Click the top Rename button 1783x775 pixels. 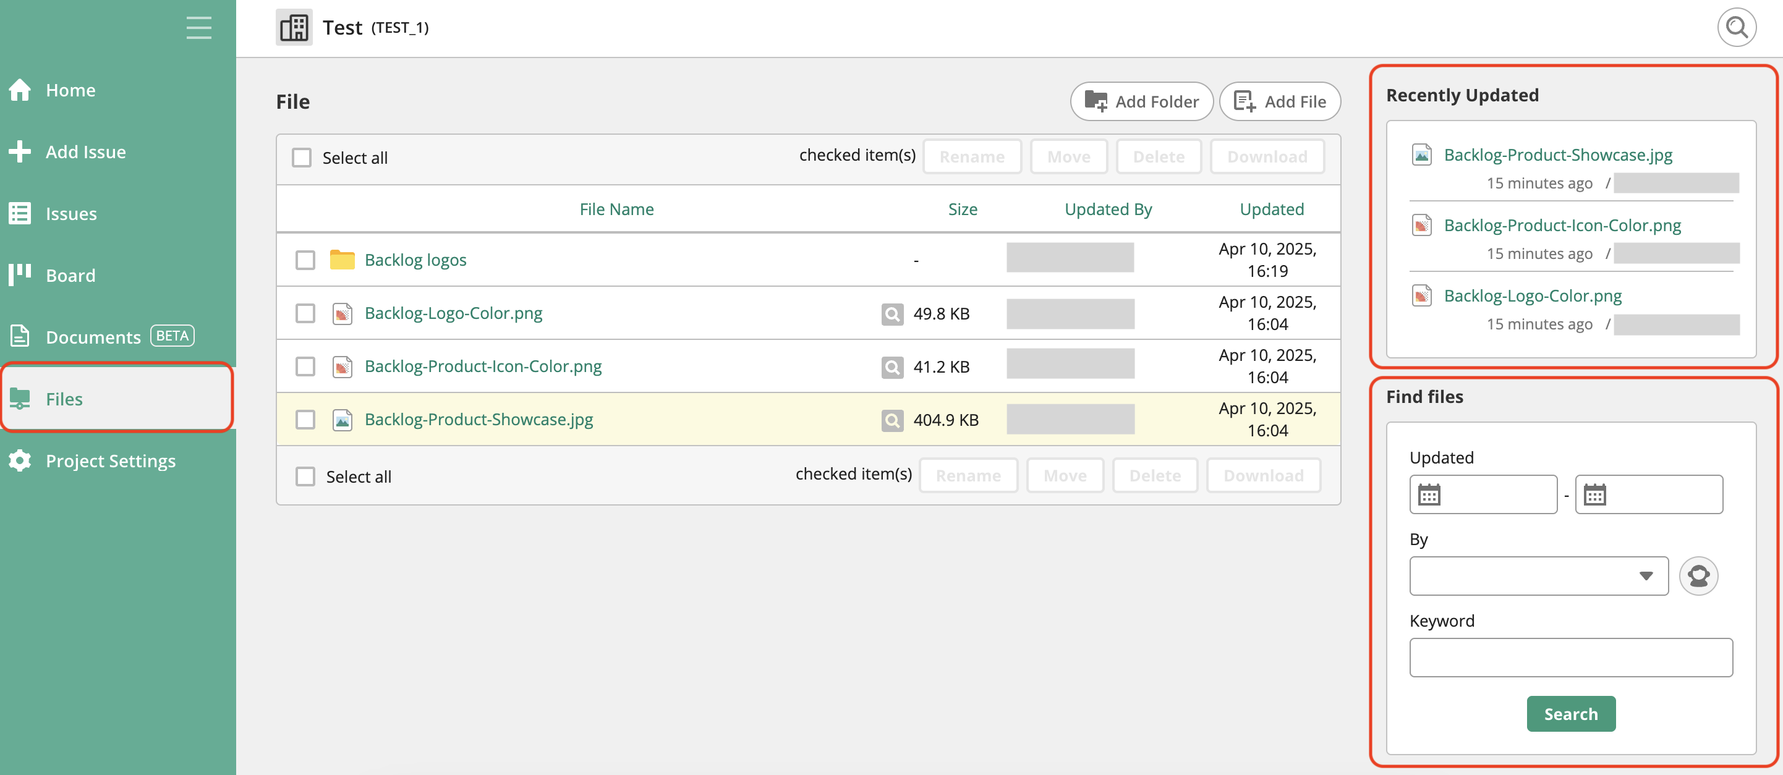[972, 156]
